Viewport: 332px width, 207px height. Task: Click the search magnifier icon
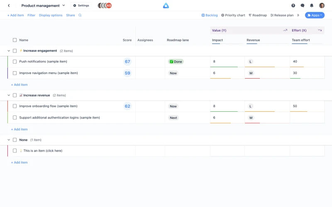point(80,15)
